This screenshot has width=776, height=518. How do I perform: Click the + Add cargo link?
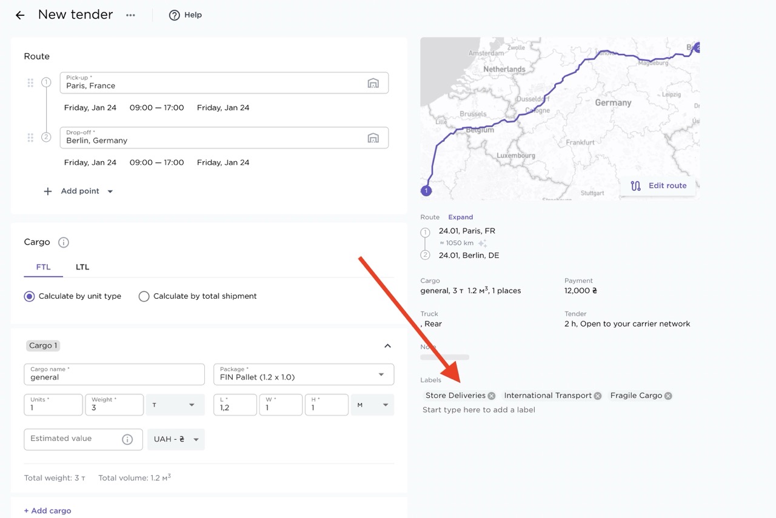point(47,511)
